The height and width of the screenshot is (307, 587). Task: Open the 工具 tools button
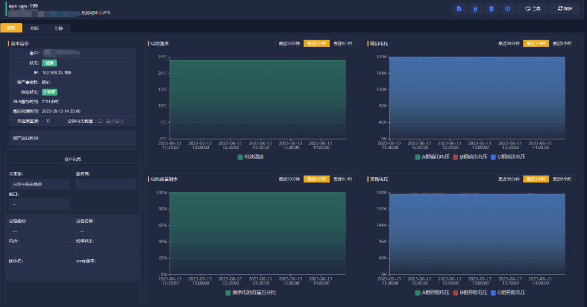[532, 9]
